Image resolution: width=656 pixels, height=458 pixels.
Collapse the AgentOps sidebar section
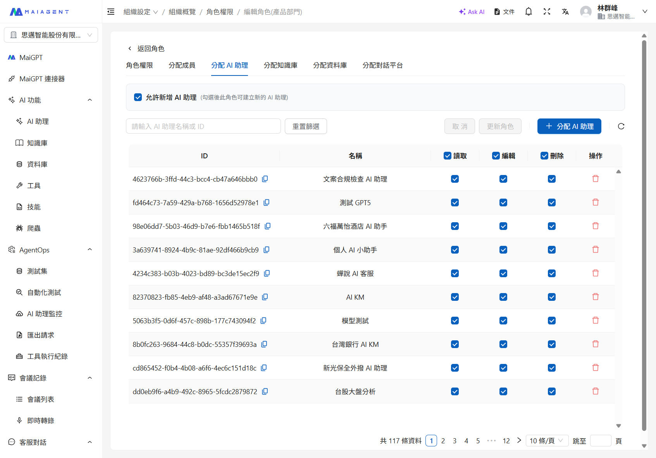pyautogui.click(x=90, y=250)
